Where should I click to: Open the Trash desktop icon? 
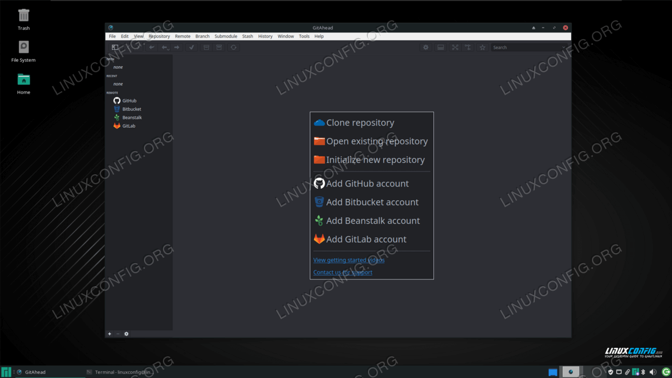tap(24, 18)
